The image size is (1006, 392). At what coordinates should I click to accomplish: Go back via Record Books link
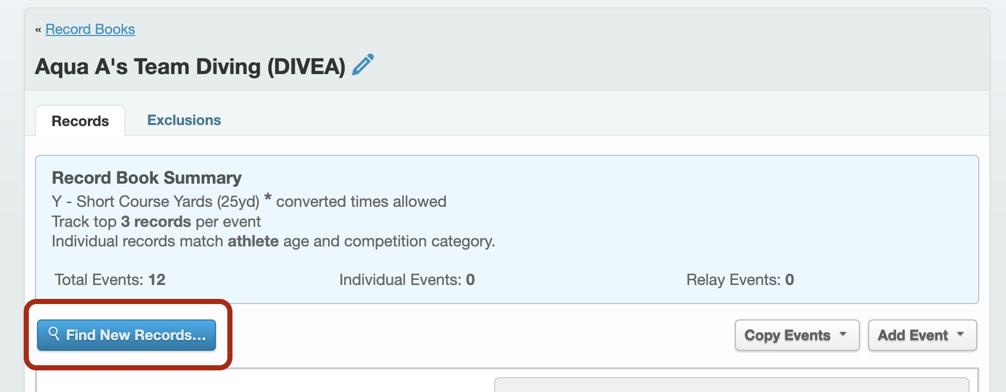(90, 29)
